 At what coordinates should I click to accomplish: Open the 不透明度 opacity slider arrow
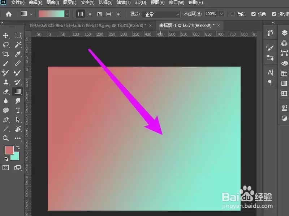click(x=222, y=14)
